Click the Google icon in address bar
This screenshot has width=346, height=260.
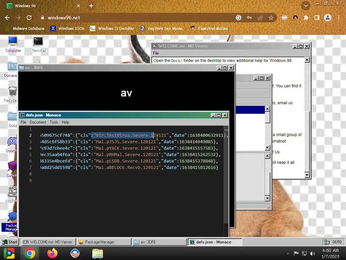coord(238,18)
